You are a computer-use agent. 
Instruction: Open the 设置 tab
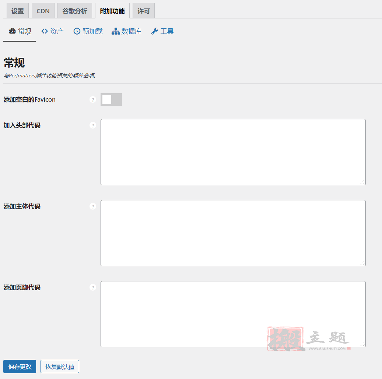[x=18, y=11]
